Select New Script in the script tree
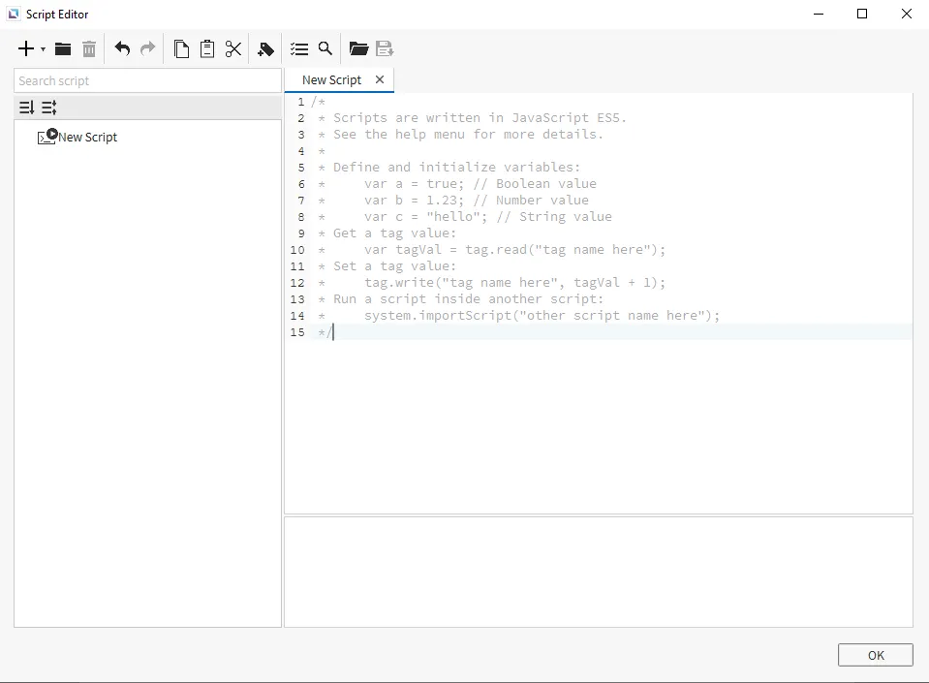 87,138
